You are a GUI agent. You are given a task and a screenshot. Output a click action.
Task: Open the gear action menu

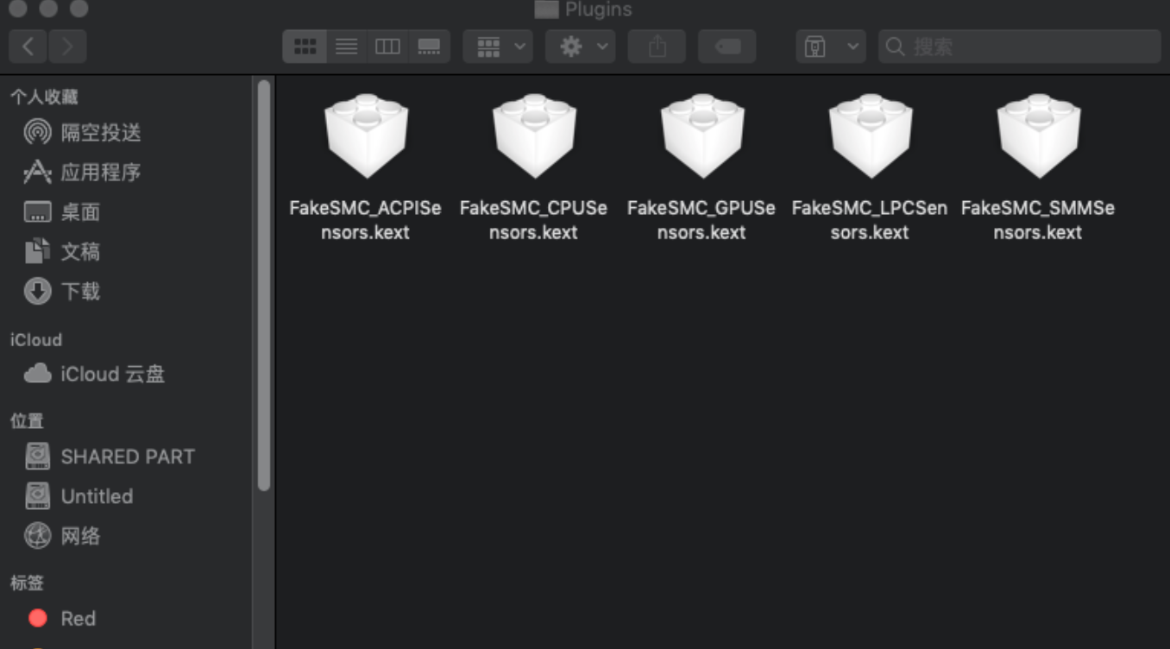pyautogui.click(x=580, y=47)
